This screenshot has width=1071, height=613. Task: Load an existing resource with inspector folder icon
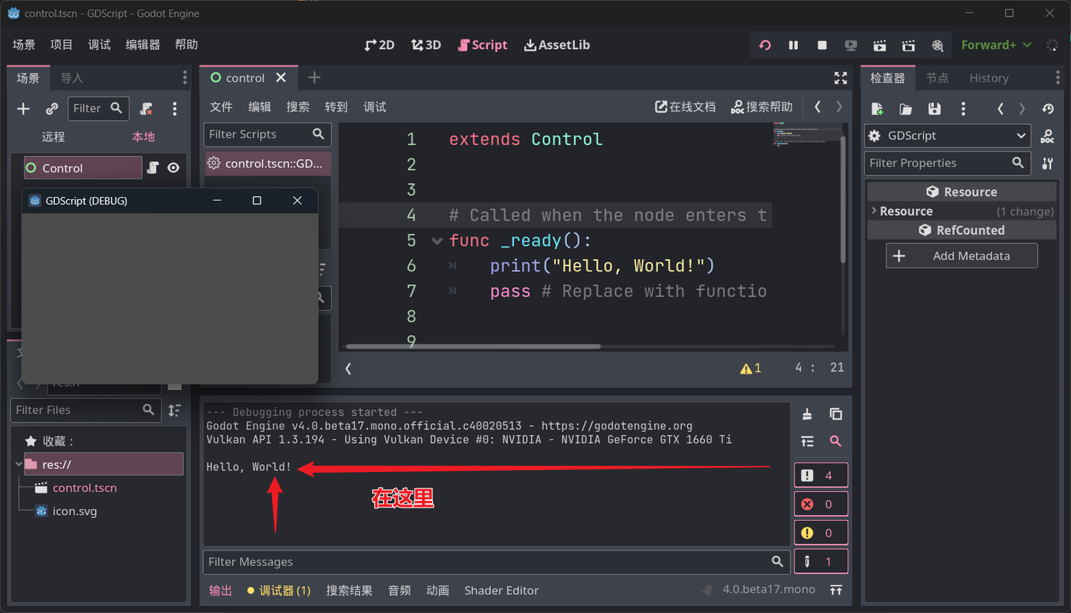(x=905, y=109)
